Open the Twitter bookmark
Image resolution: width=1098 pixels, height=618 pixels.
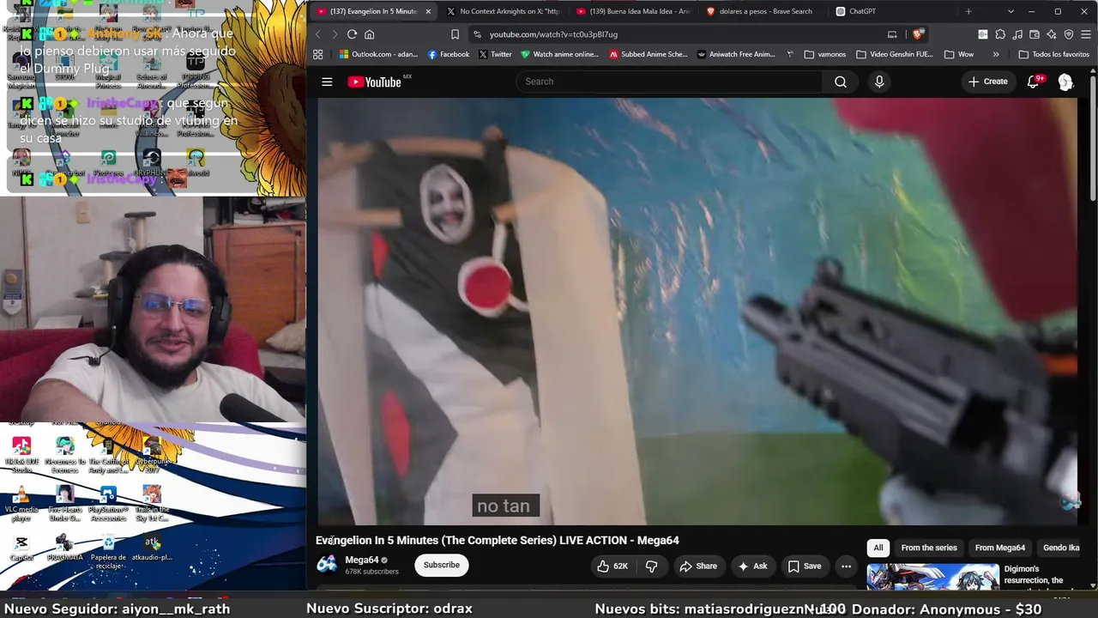tap(495, 54)
